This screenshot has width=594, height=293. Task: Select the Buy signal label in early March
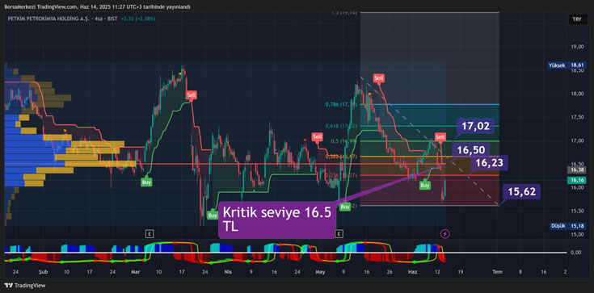(x=146, y=182)
